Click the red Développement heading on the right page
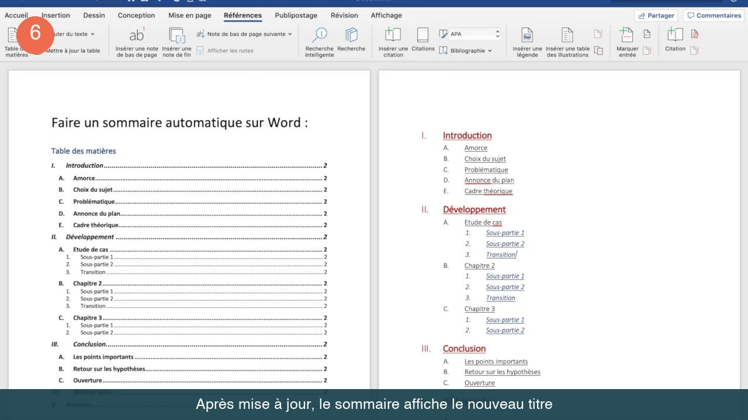Screen dimensions: 748x420 [x=474, y=209]
